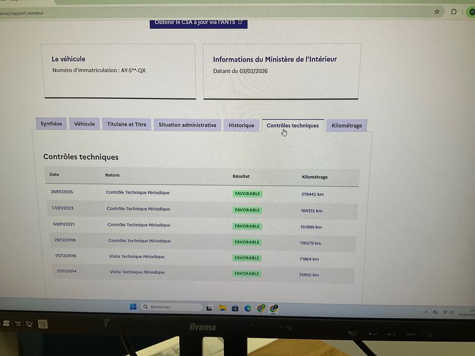Viewport: 475px width, 356px height.
Task: Bookmark this page with the star icon
Action: pos(437,11)
